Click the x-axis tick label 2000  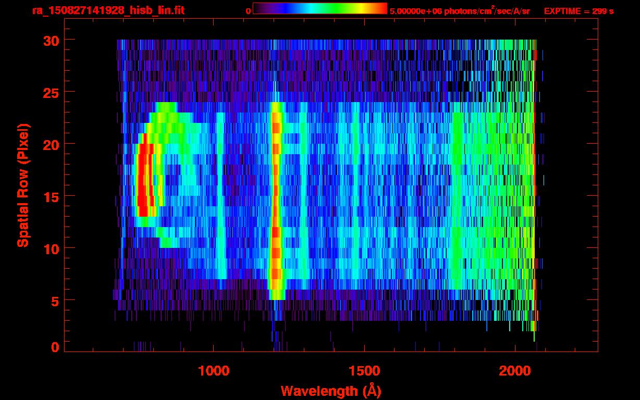pos(515,370)
